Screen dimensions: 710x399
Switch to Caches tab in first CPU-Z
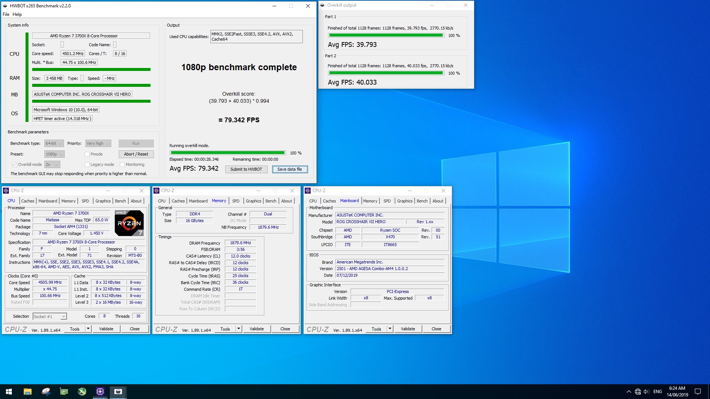(27, 201)
